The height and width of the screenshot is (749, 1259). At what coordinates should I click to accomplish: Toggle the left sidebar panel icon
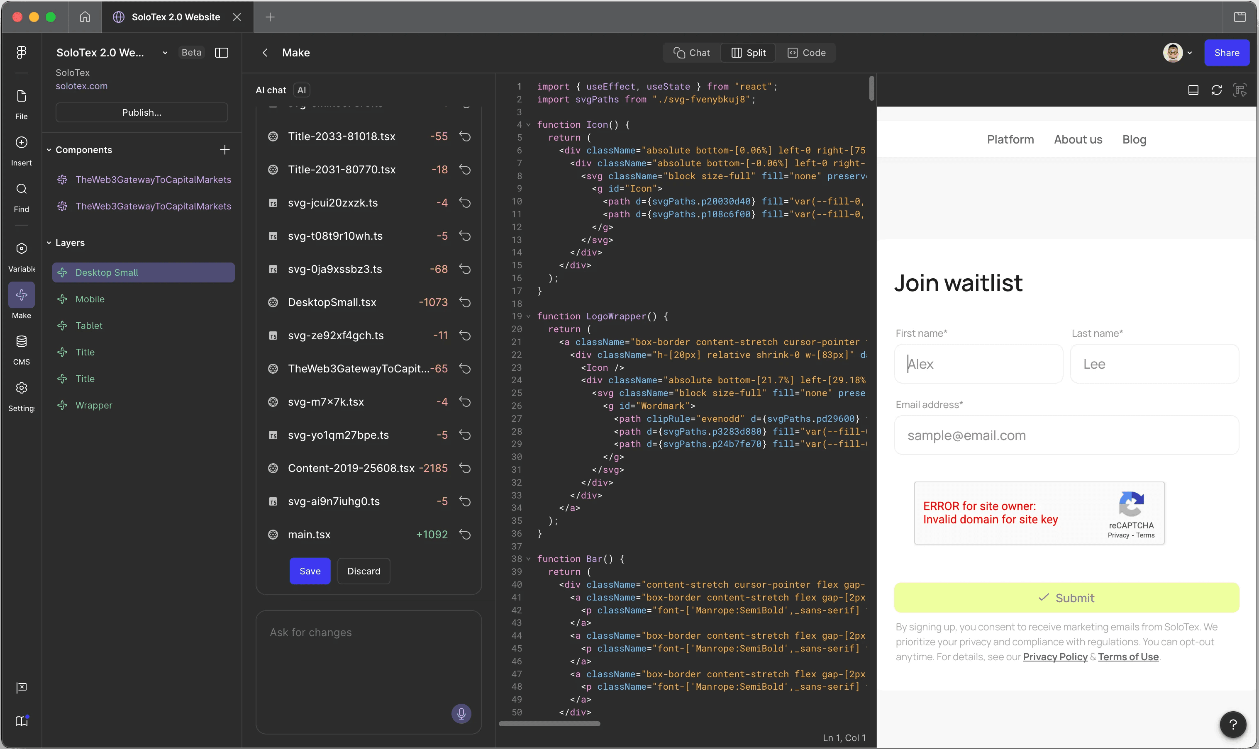tap(222, 53)
